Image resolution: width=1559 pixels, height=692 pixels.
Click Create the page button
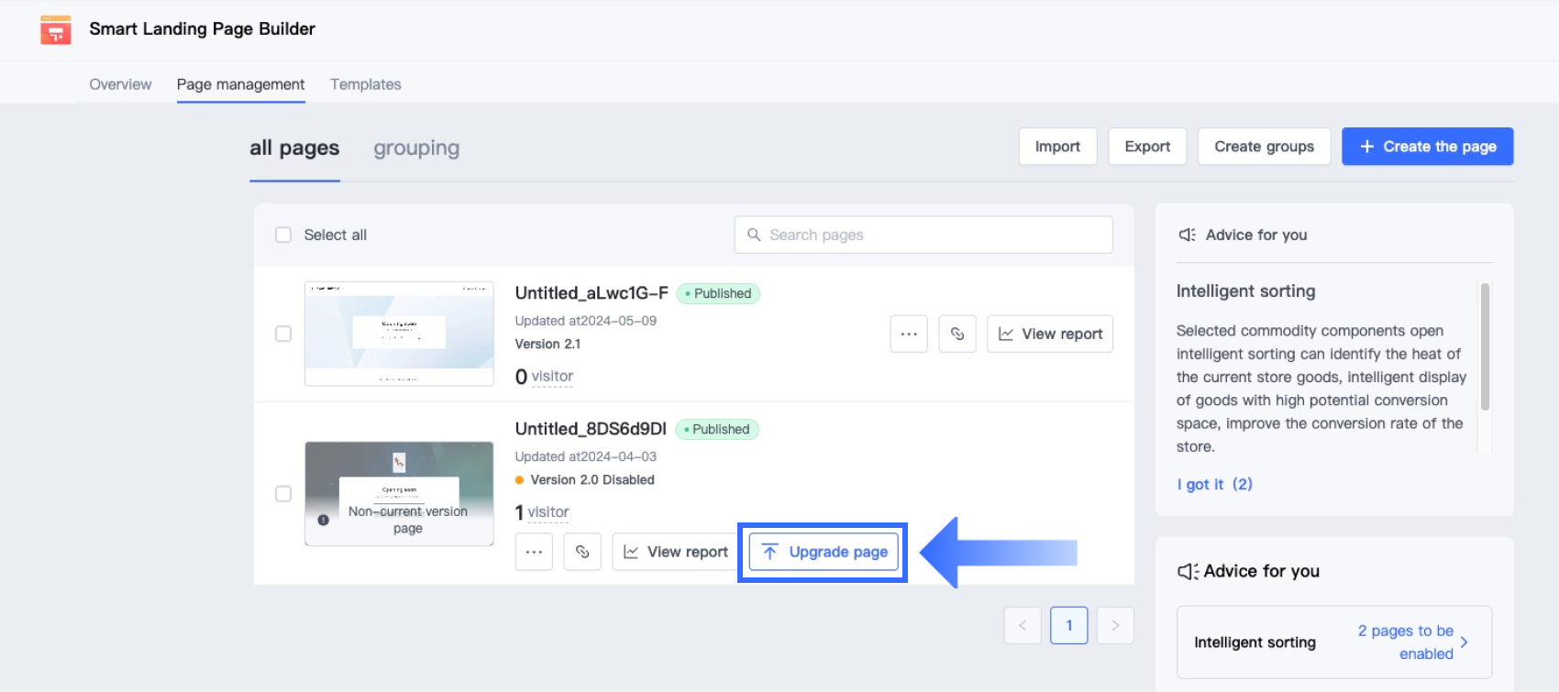[x=1427, y=147]
